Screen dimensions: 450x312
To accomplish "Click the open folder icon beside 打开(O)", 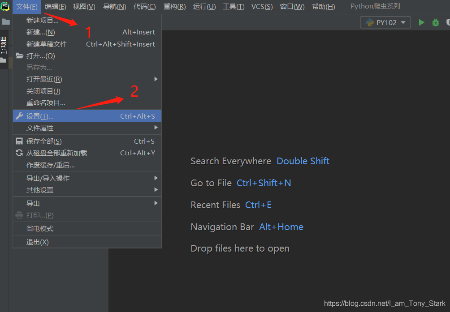I will tap(19, 56).
